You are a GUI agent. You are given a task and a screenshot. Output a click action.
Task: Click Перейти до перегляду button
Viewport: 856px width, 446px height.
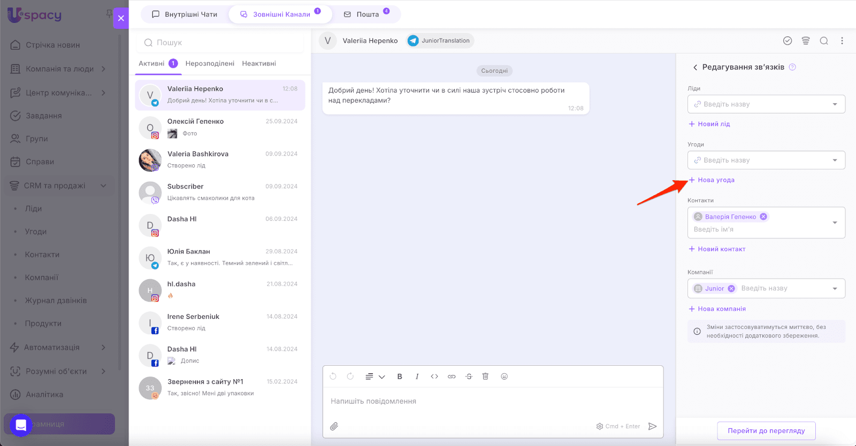point(766,430)
